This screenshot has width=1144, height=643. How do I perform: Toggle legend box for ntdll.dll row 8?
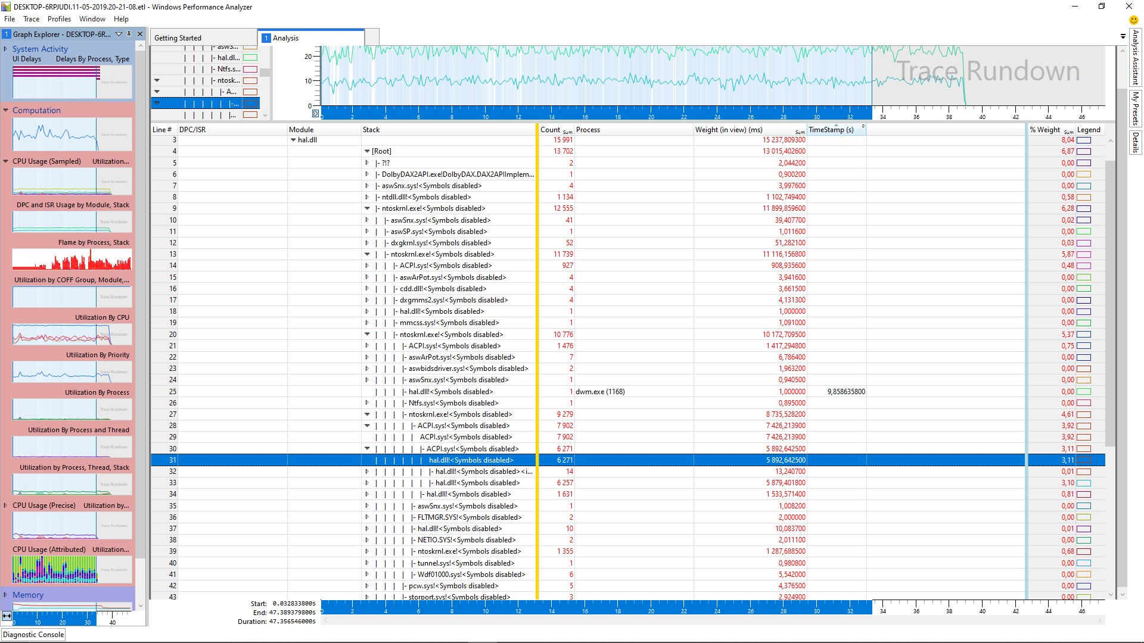tap(1083, 197)
